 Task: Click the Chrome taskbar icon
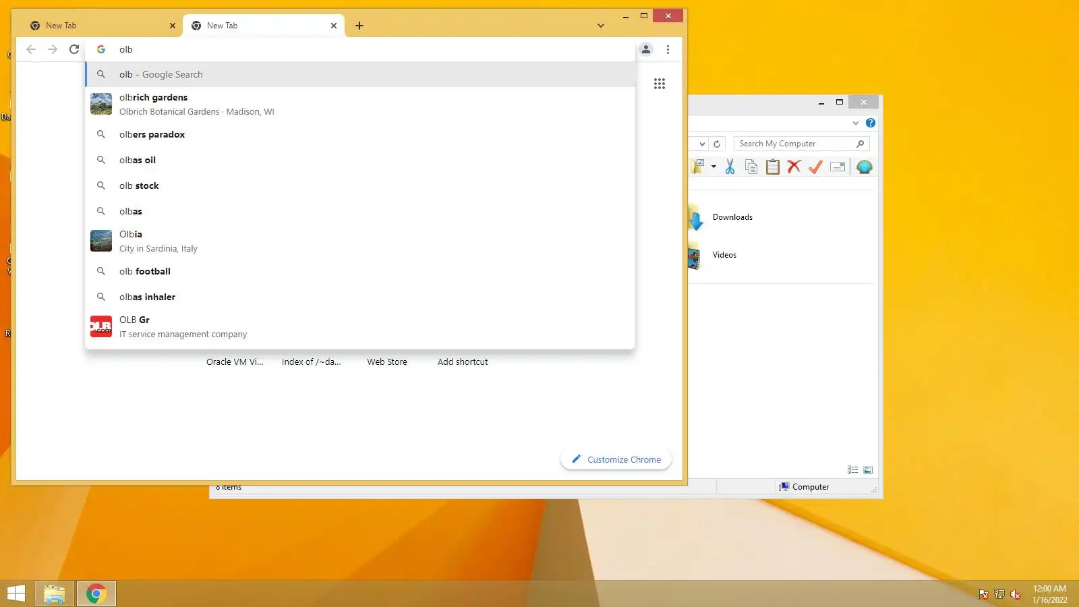(96, 594)
